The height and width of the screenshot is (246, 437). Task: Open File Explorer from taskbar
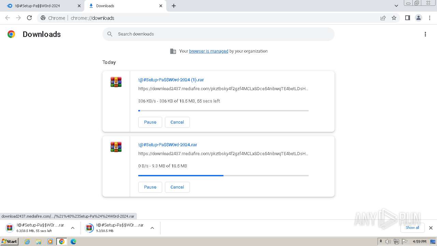39,242
